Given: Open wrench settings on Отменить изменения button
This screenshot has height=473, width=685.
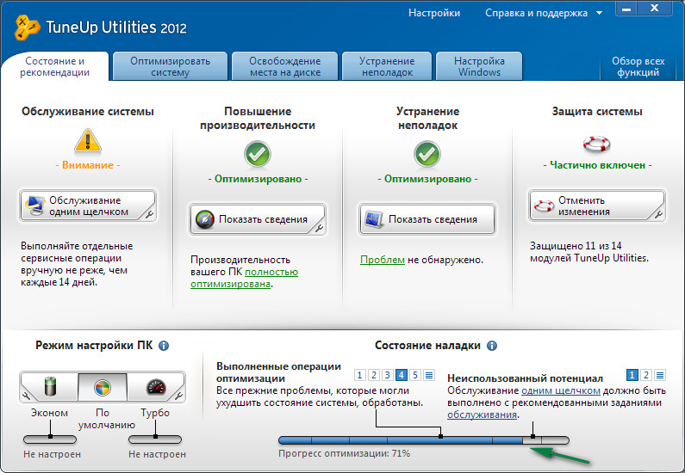Looking at the screenshot, I should [658, 214].
